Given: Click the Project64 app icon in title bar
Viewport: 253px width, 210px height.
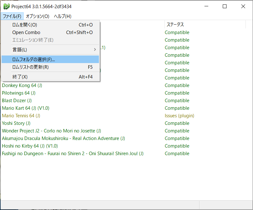Looking at the screenshot, I should 6,6.
